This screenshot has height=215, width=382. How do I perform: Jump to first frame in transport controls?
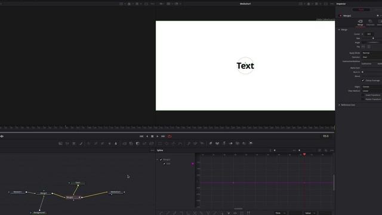coord(141,136)
